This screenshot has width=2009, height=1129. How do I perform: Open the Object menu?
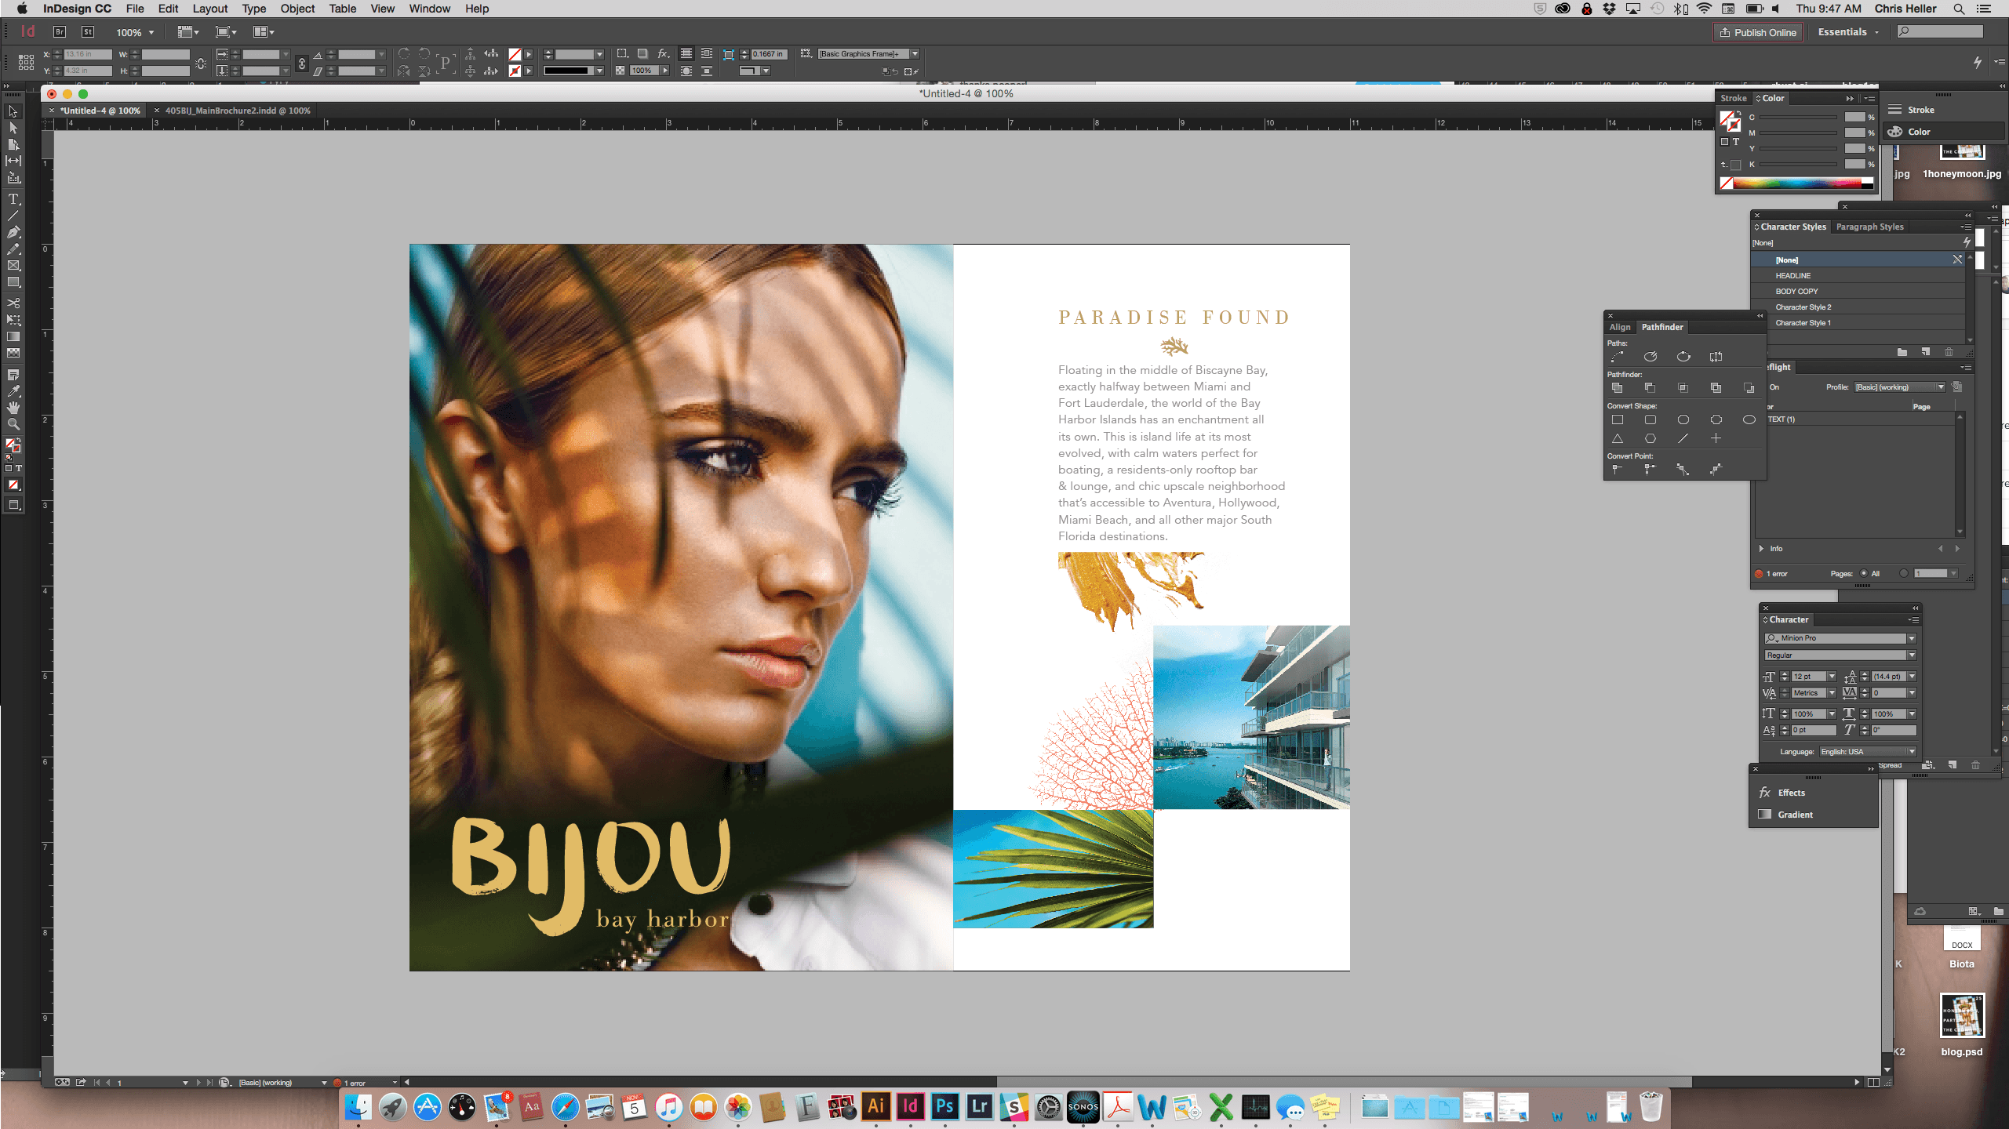(297, 9)
